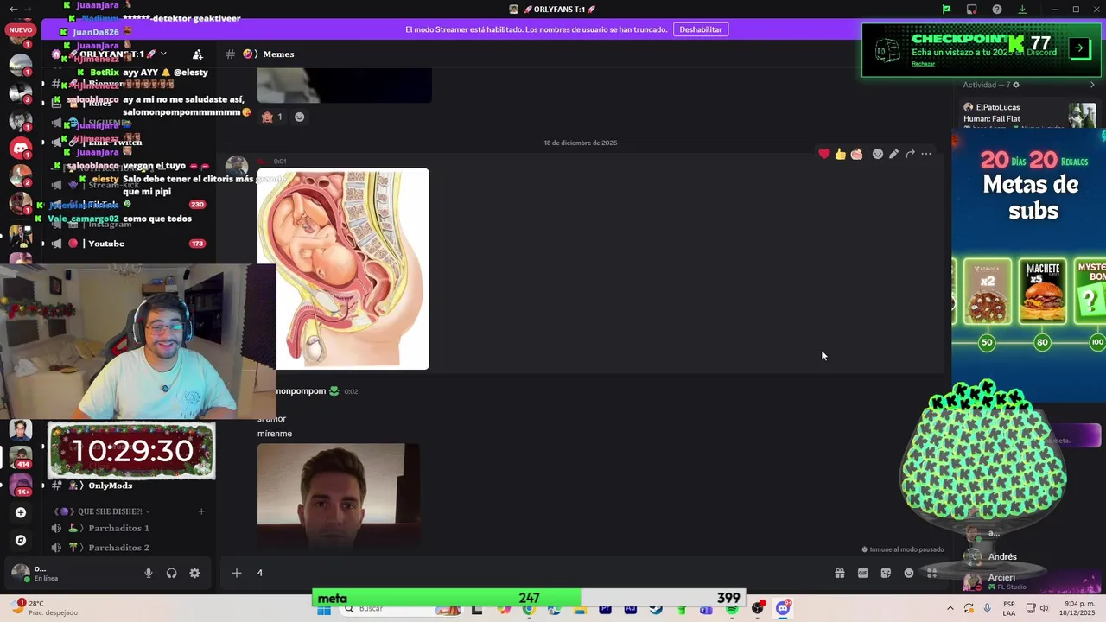Open the OnlyMods channel
Screen dimensions: 1106x622
click(x=110, y=486)
